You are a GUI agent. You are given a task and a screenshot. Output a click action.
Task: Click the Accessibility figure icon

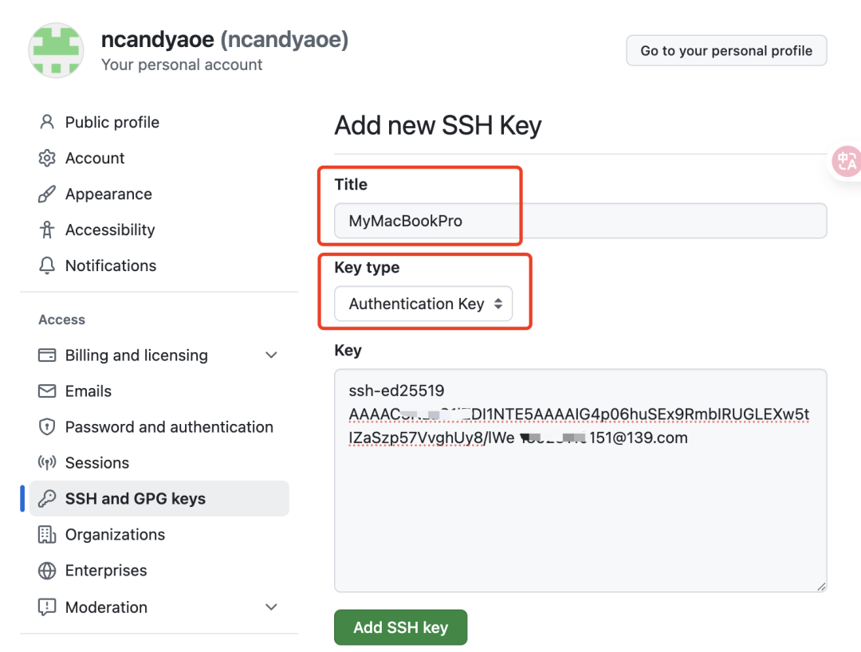(x=47, y=230)
